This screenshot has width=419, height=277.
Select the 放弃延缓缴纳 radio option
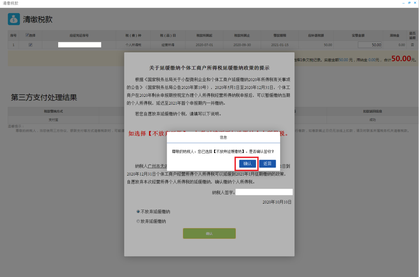[x=138, y=221]
